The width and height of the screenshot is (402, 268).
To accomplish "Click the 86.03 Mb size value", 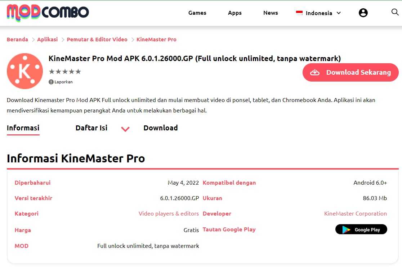I will (375, 198).
